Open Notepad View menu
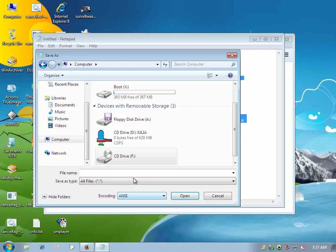The height and width of the screenshot is (252, 336). (x=81, y=46)
